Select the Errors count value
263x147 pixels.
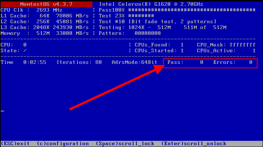pos(251,62)
